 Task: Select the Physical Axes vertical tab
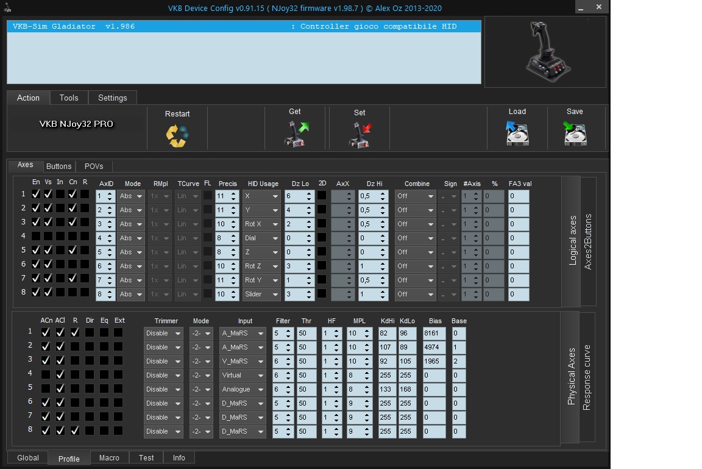571,376
